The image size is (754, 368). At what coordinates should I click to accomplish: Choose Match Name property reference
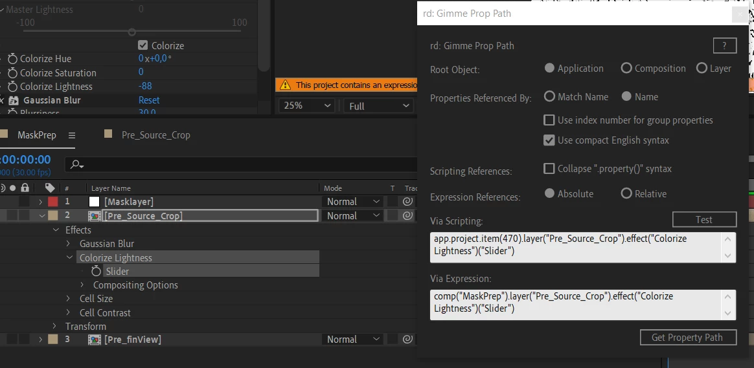(550, 96)
